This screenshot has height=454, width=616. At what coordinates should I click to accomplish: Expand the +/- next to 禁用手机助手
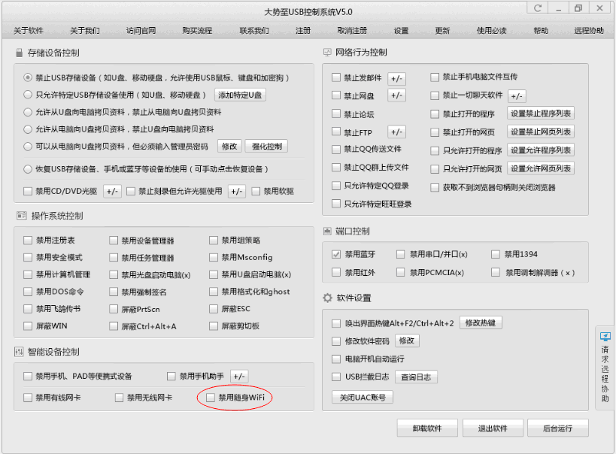coord(238,376)
